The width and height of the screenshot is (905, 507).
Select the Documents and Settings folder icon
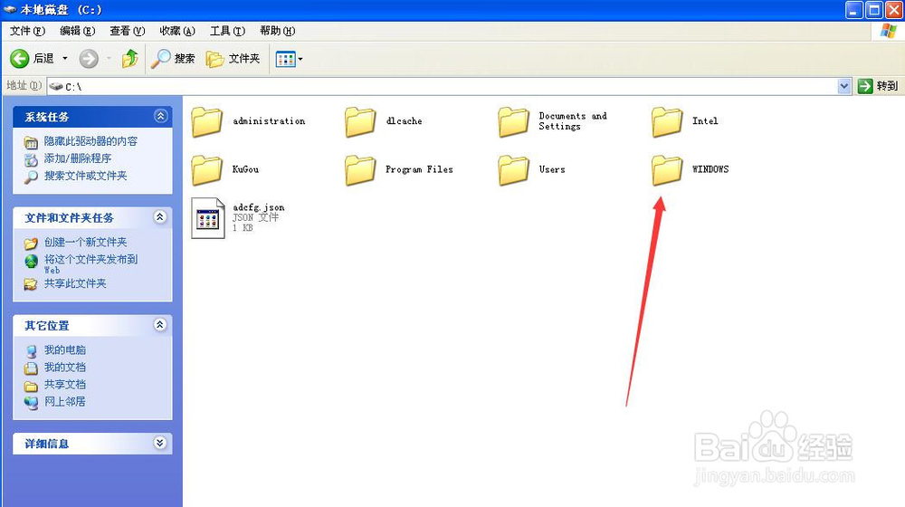click(x=514, y=122)
